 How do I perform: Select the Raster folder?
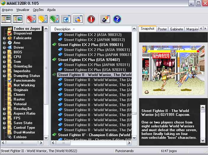click(19, 99)
